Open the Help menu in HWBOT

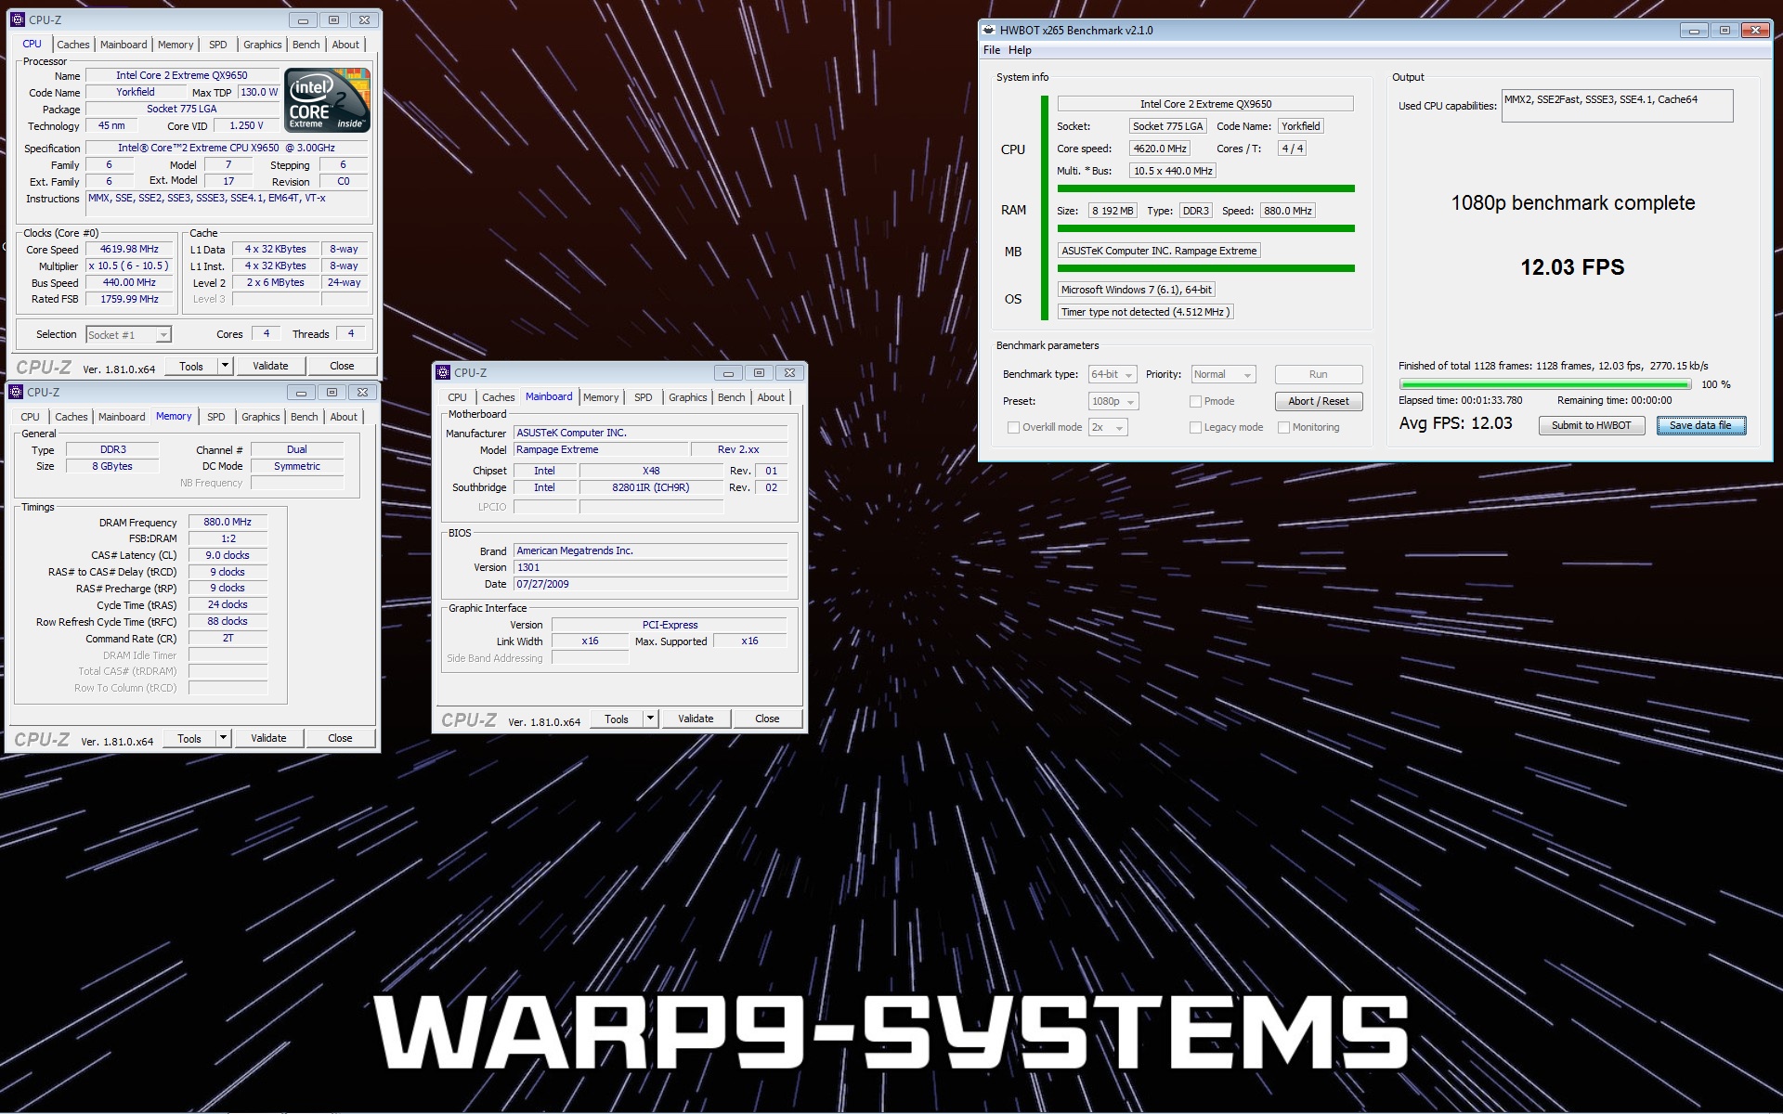coord(1020,50)
